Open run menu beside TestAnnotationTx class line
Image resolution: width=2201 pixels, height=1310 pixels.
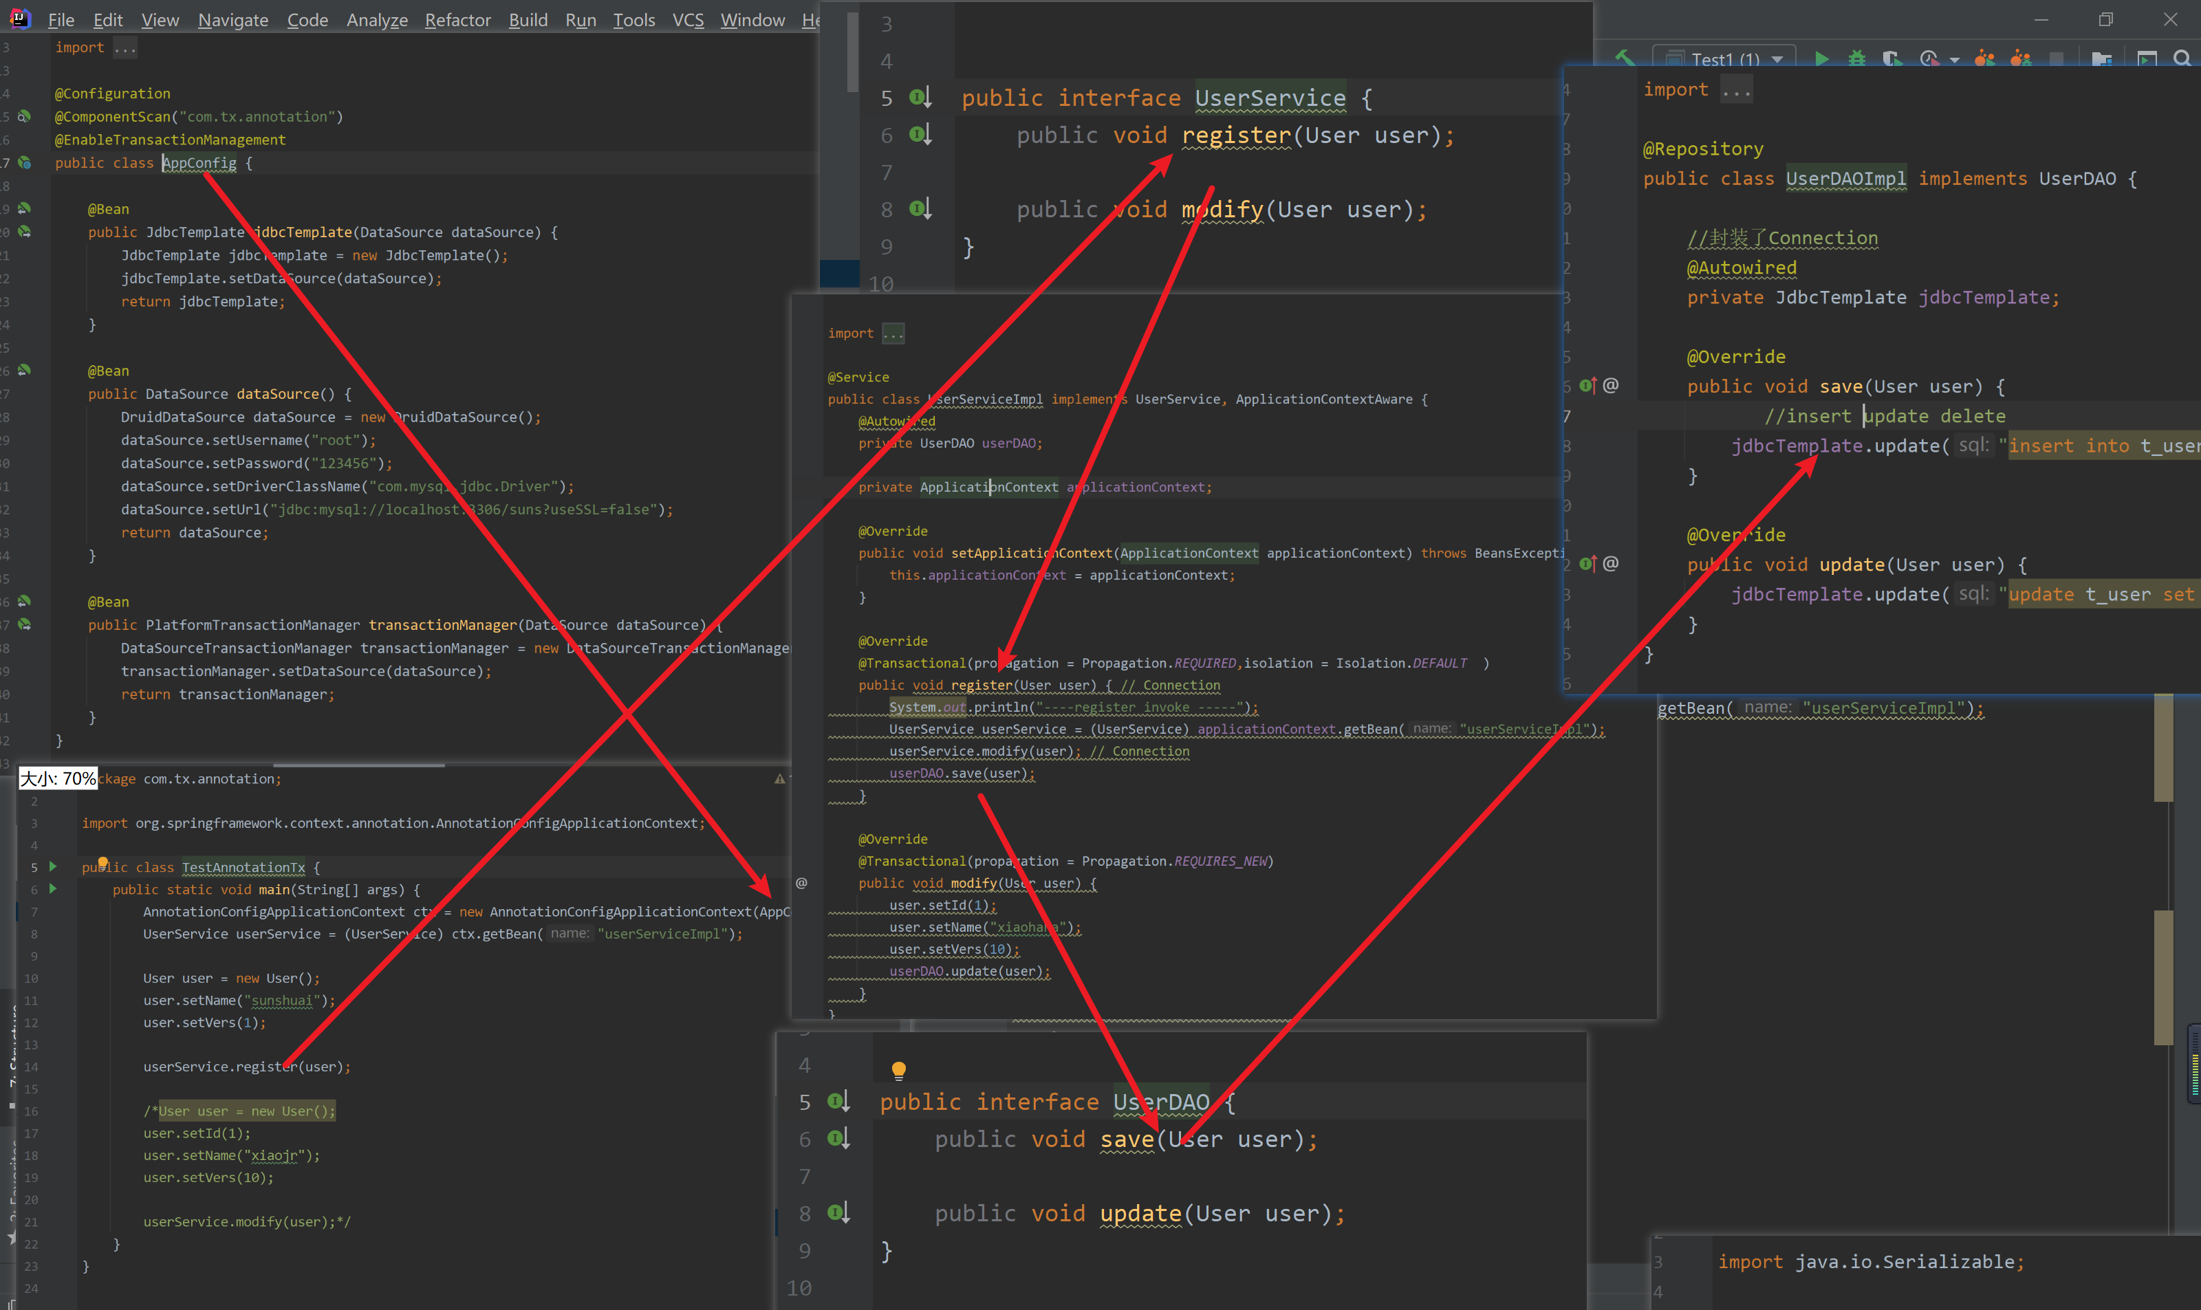coord(53,867)
